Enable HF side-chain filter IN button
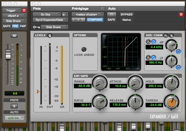Image resolution: width=186 pixels, height=131 pixels. pyautogui.click(x=178, y=52)
